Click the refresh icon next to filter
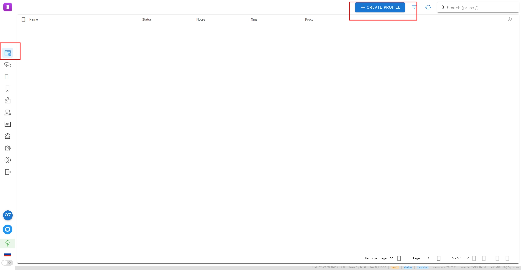 tap(428, 7)
